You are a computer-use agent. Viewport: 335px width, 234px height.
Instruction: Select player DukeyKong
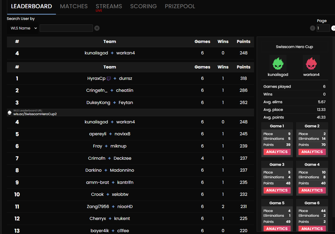pos(99,103)
